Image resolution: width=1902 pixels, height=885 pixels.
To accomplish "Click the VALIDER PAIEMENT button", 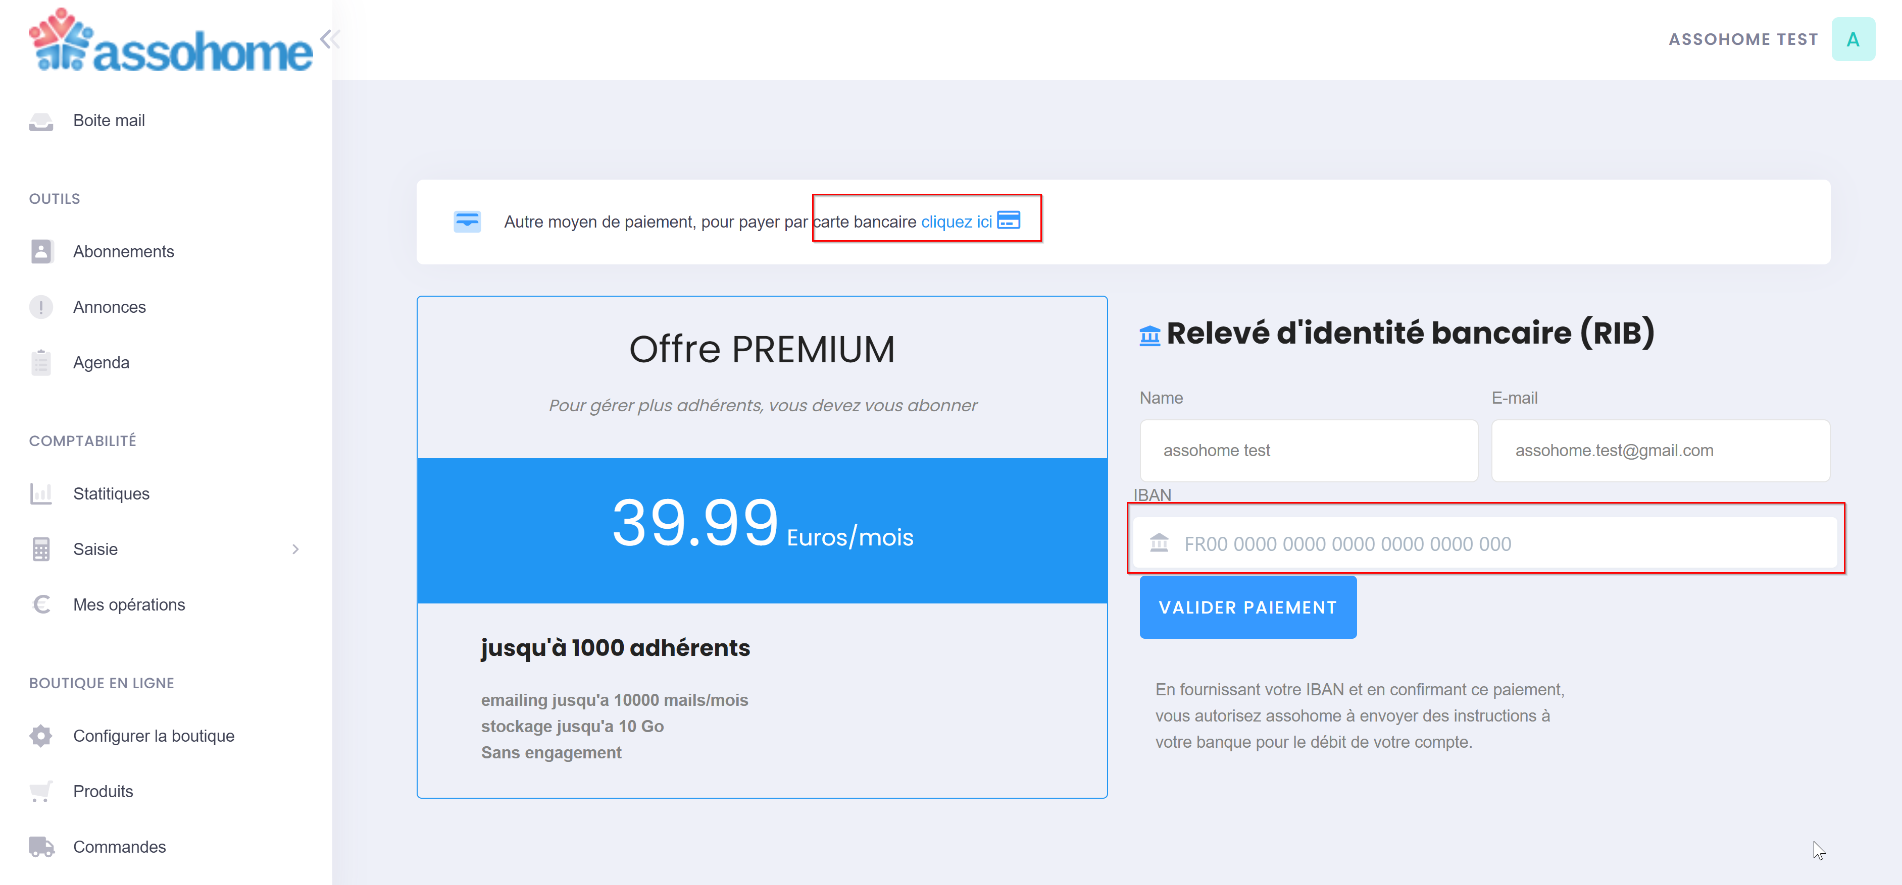I will coord(1248,607).
